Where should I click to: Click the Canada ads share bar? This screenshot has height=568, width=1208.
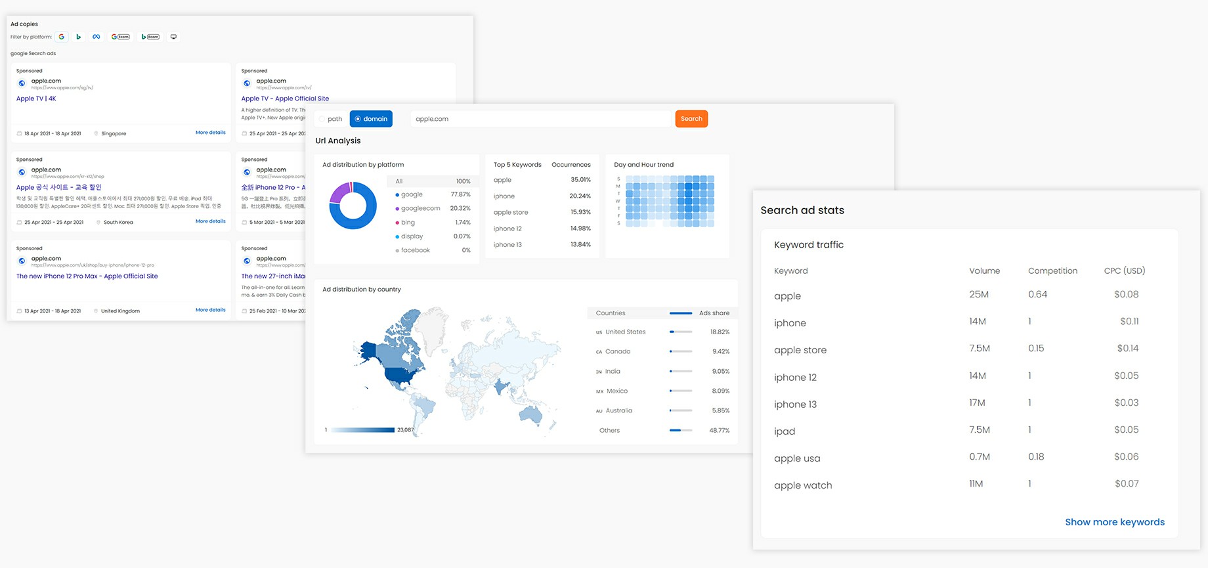[x=681, y=352]
